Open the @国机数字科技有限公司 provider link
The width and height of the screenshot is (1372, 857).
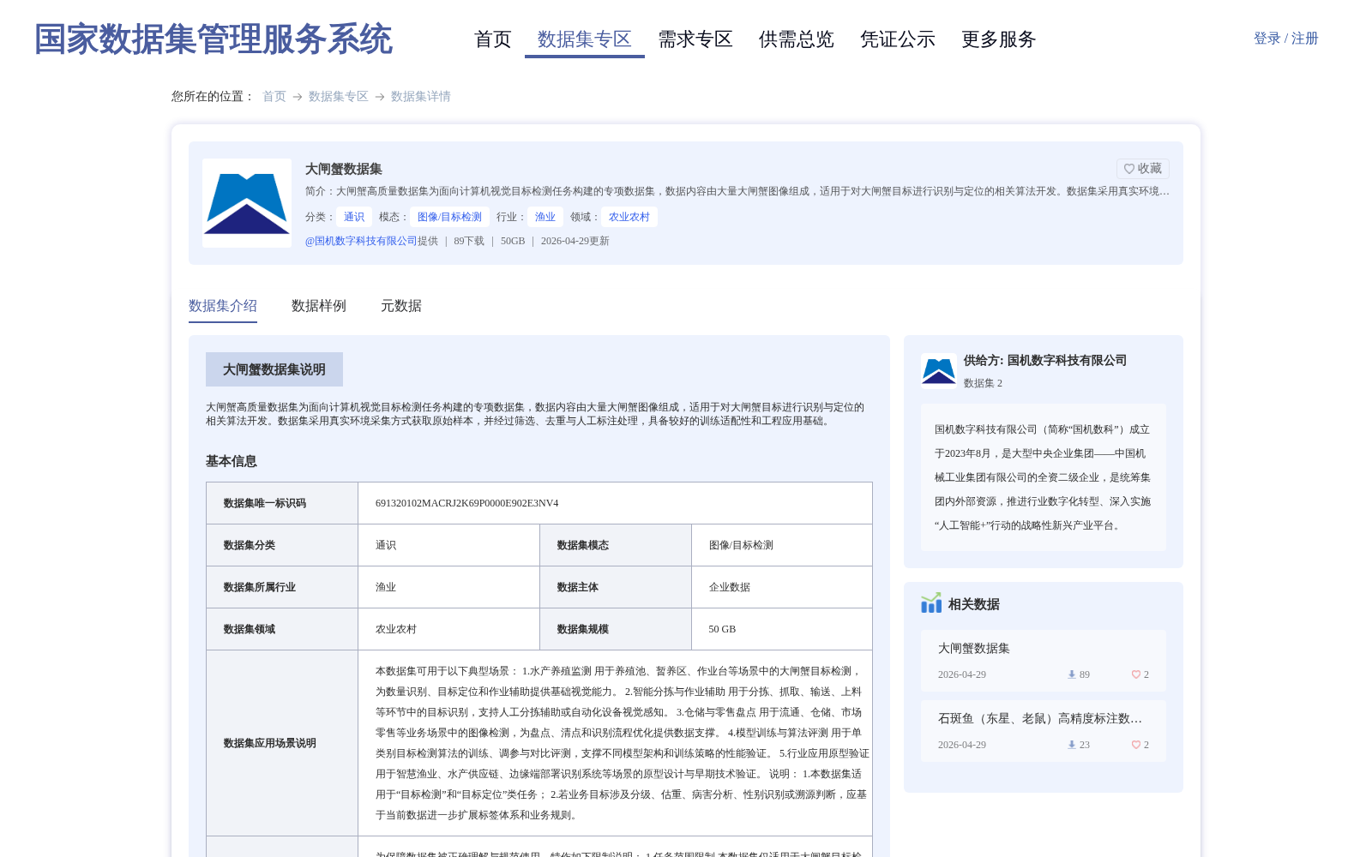click(361, 241)
